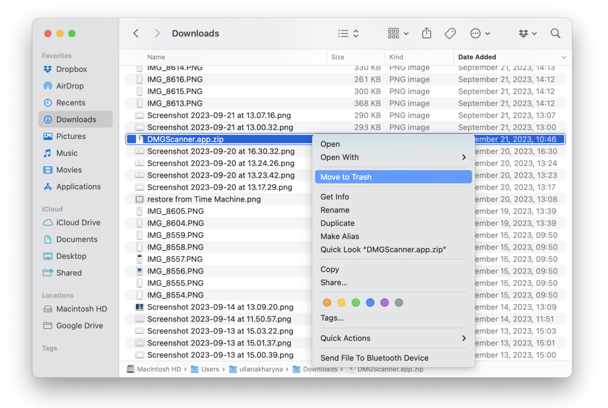The width and height of the screenshot is (608, 408).
Task: Open the Share icon in the toolbar
Action: pyautogui.click(x=426, y=33)
